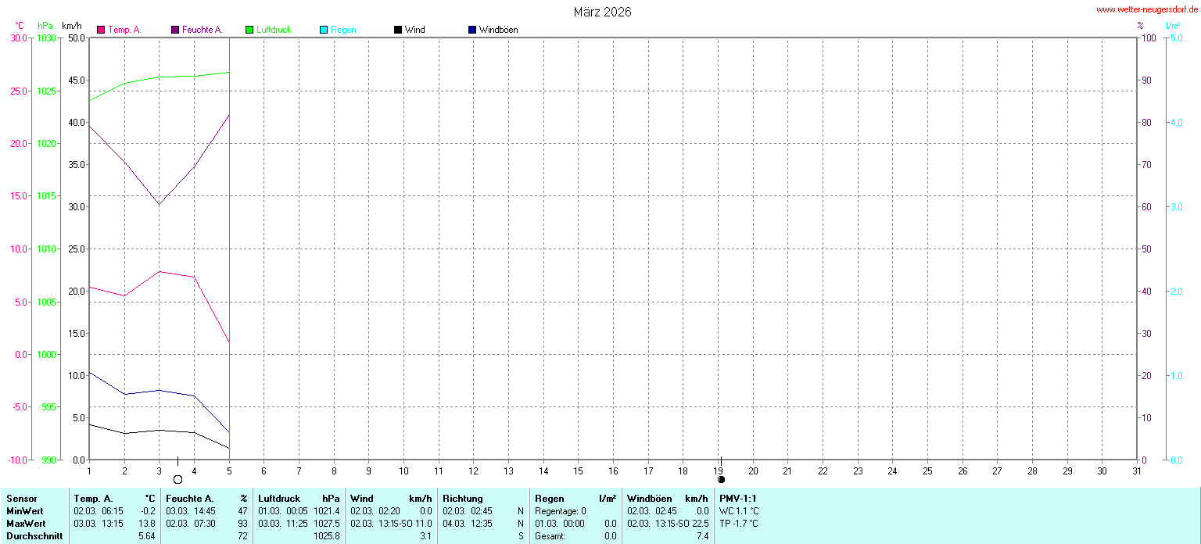Click the purple Feuchte A. legend swatch
Screen dimensions: 1201x544
(x=175, y=30)
